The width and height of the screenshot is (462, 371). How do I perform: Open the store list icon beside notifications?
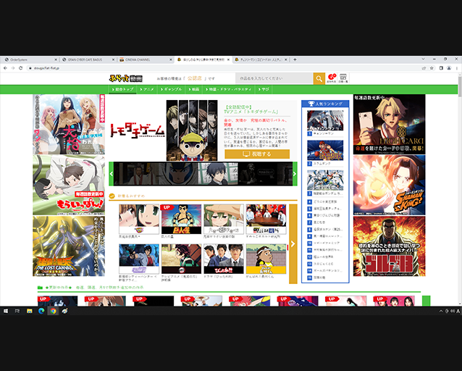point(343,78)
